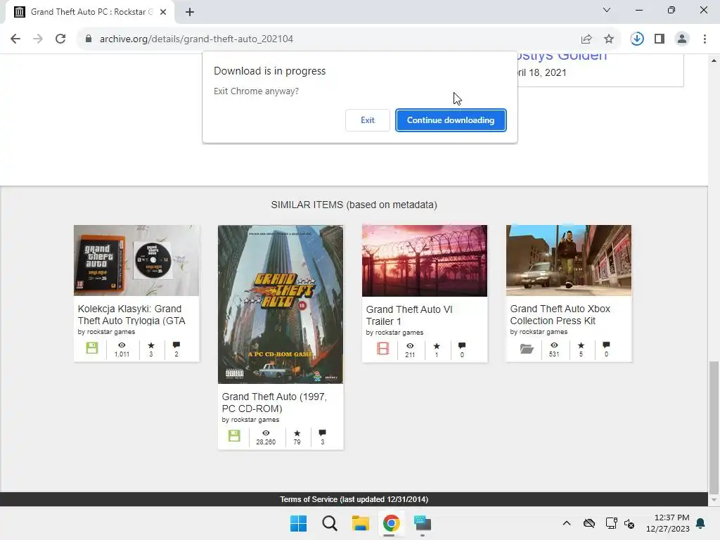Open the Grand Theft Auto Xbox Collection Press Kit title

click(x=560, y=314)
